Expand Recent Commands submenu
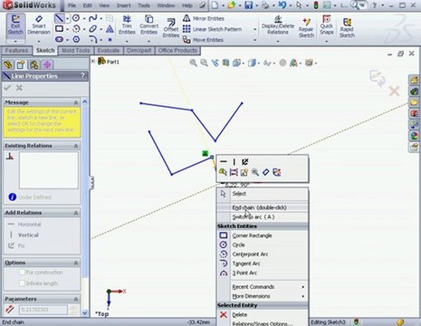421x326 pixels. pyautogui.click(x=263, y=287)
